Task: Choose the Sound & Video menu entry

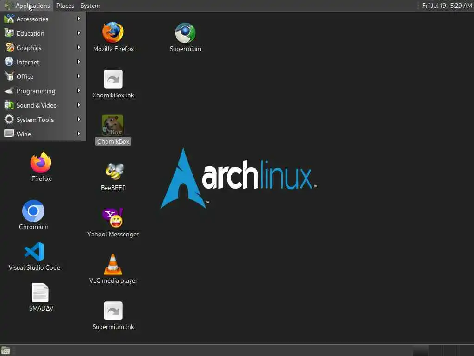Action: click(43, 105)
